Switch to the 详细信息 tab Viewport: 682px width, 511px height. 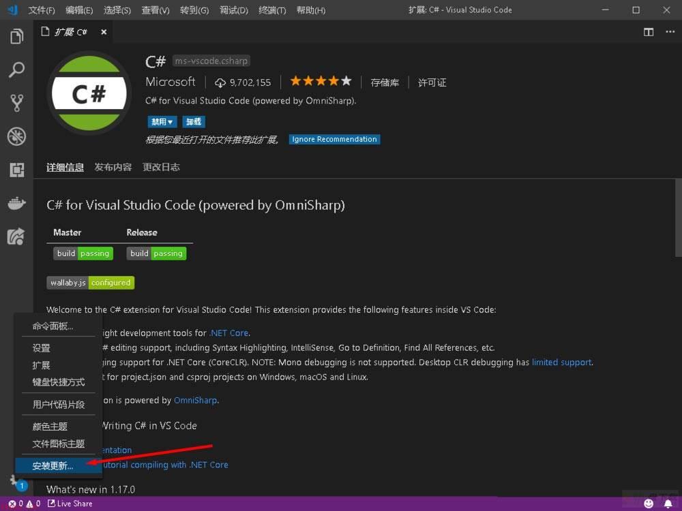pyautogui.click(x=65, y=168)
